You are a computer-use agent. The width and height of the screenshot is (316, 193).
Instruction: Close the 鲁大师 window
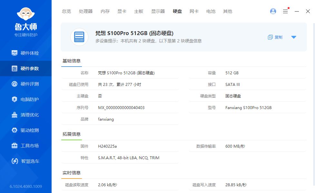[x=308, y=11]
